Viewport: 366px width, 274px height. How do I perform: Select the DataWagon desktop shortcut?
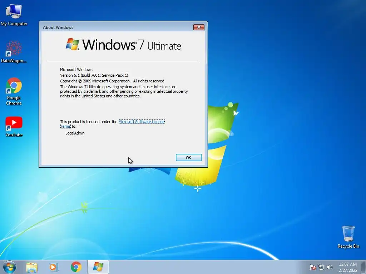coord(14,52)
